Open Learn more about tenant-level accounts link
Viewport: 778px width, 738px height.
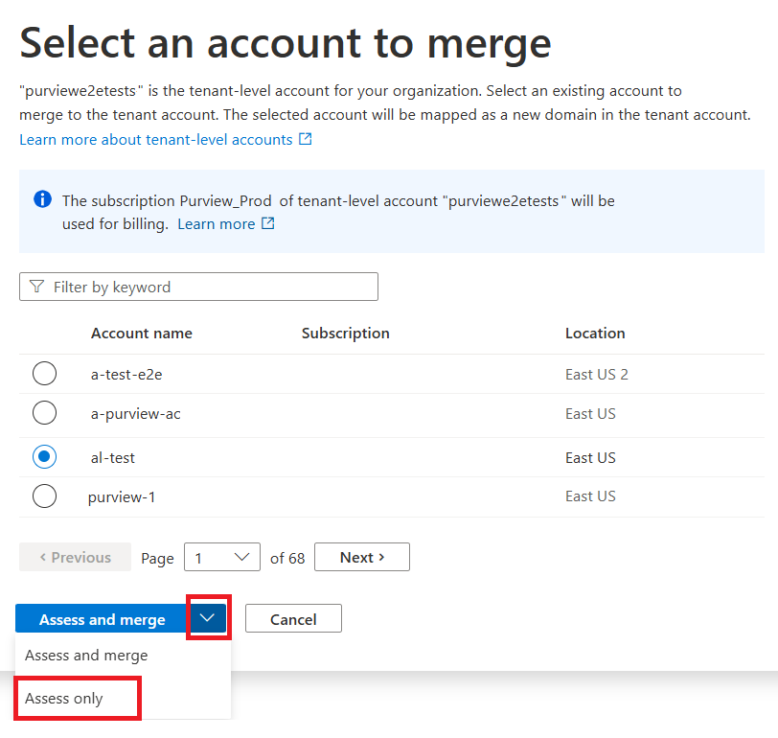click(155, 140)
